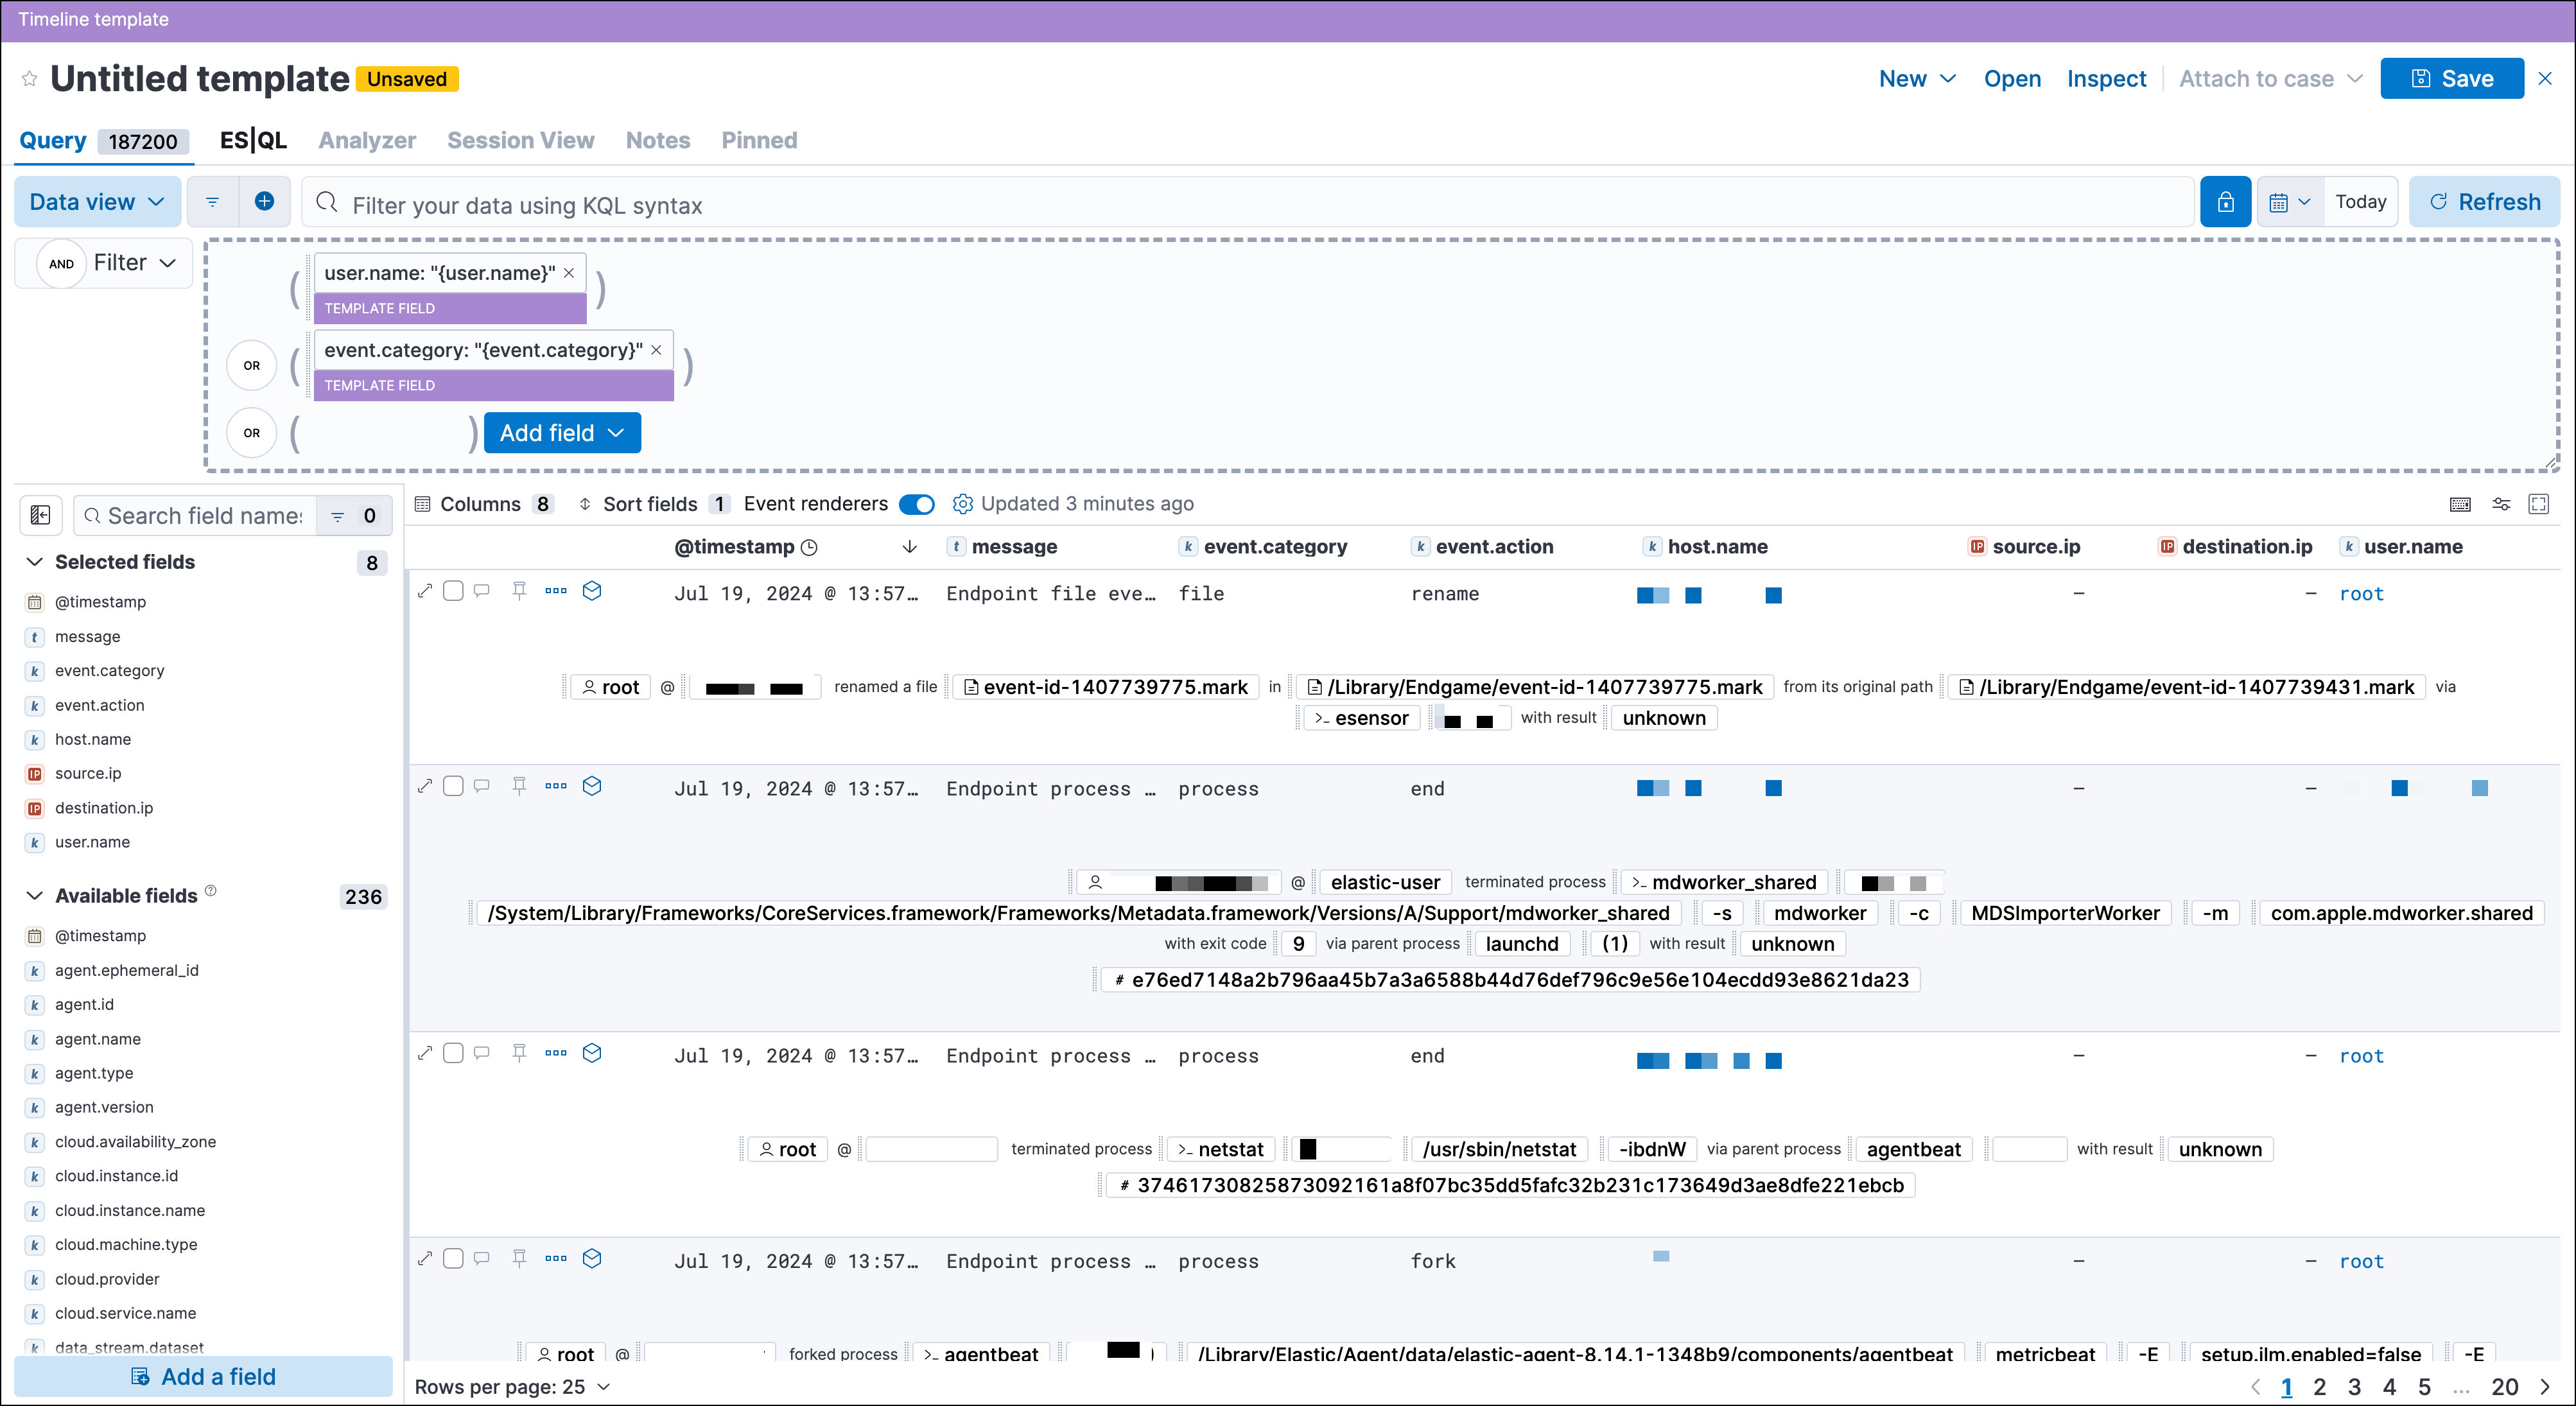Check the first event row checkbox
Screen dimensions: 2576x1406
pos(453,590)
